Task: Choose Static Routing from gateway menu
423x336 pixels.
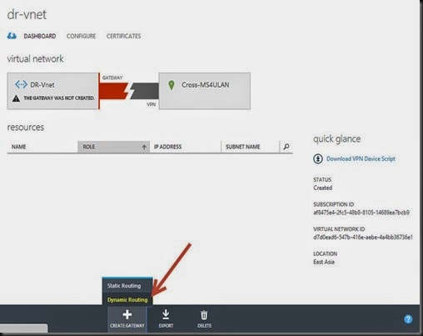Action: coord(127,286)
